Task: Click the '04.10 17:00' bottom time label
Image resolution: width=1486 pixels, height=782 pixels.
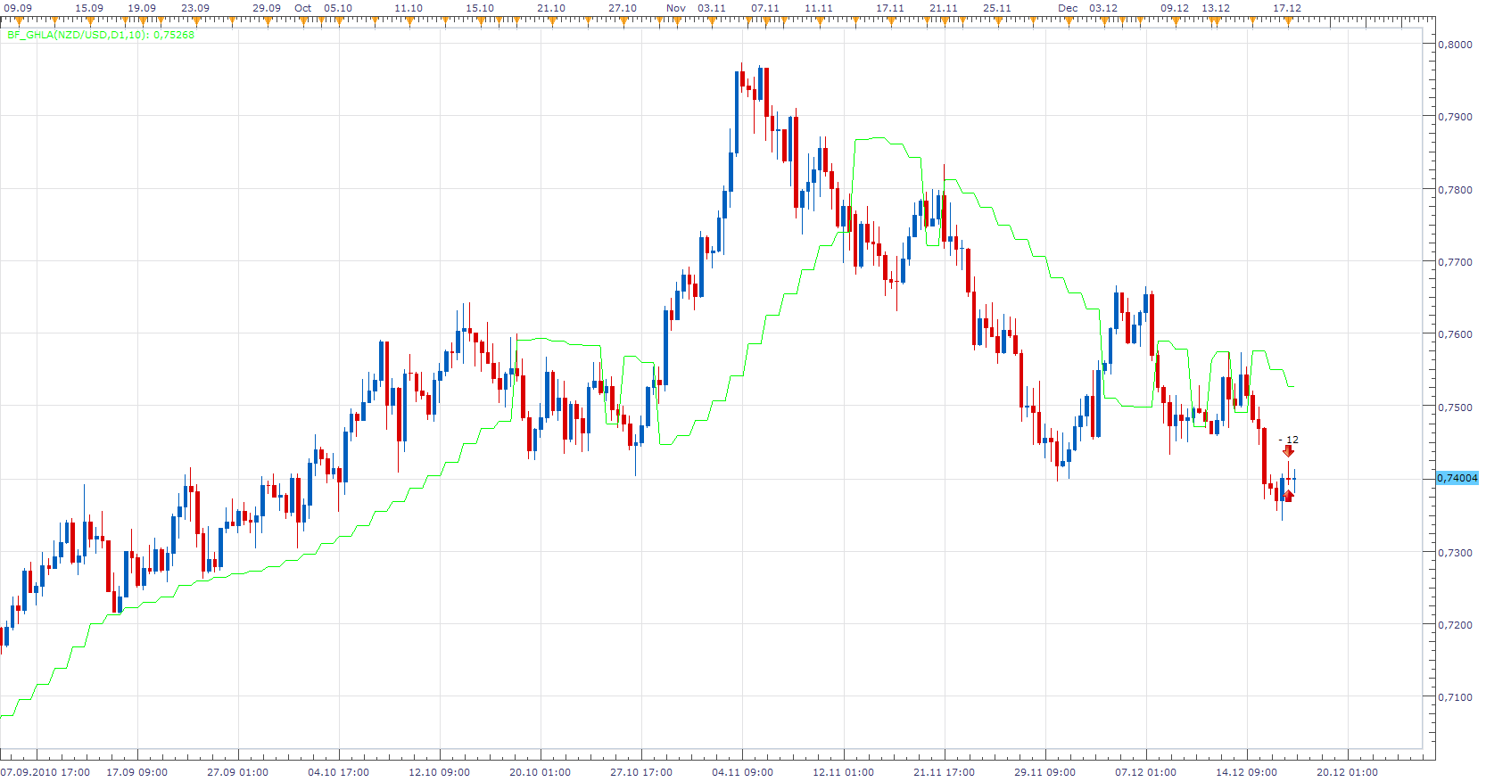Action: pos(339,772)
